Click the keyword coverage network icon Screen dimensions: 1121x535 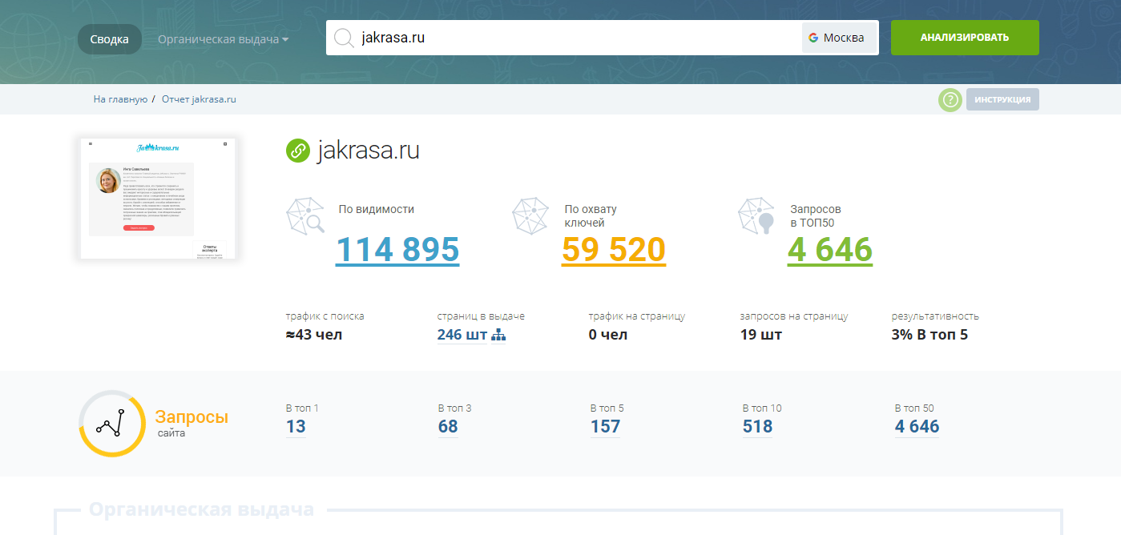pyautogui.click(x=531, y=216)
